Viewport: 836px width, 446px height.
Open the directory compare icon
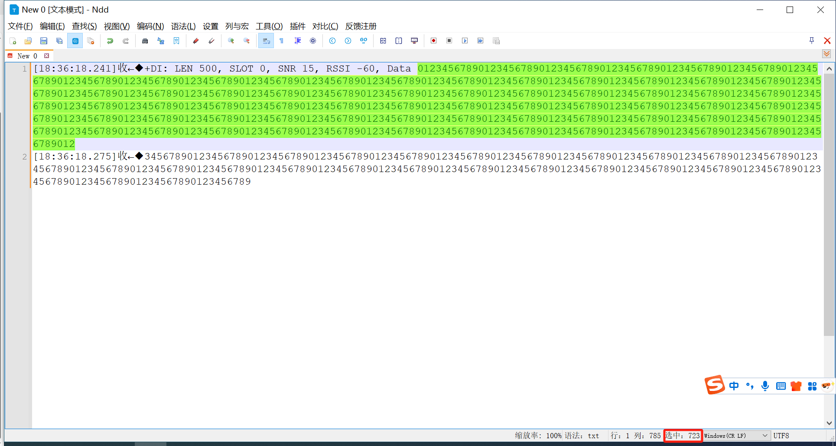[x=399, y=41]
